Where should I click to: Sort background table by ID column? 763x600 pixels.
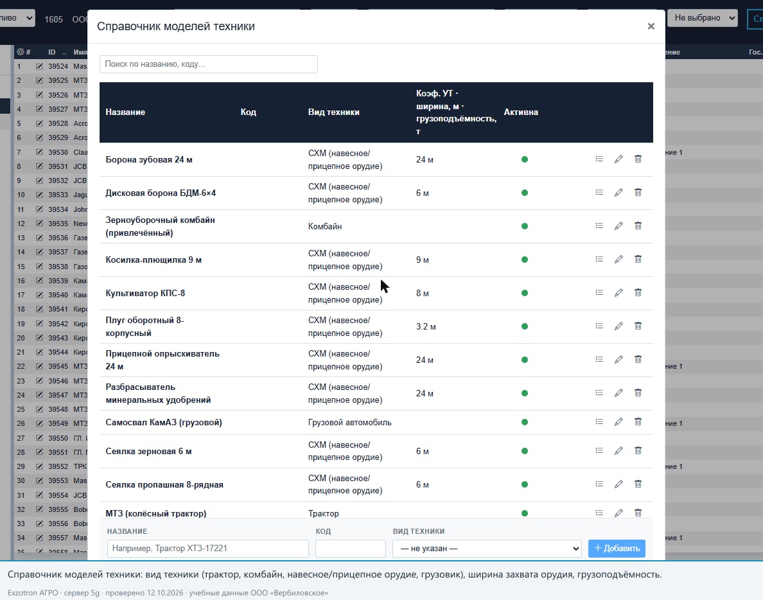pyautogui.click(x=51, y=52)
